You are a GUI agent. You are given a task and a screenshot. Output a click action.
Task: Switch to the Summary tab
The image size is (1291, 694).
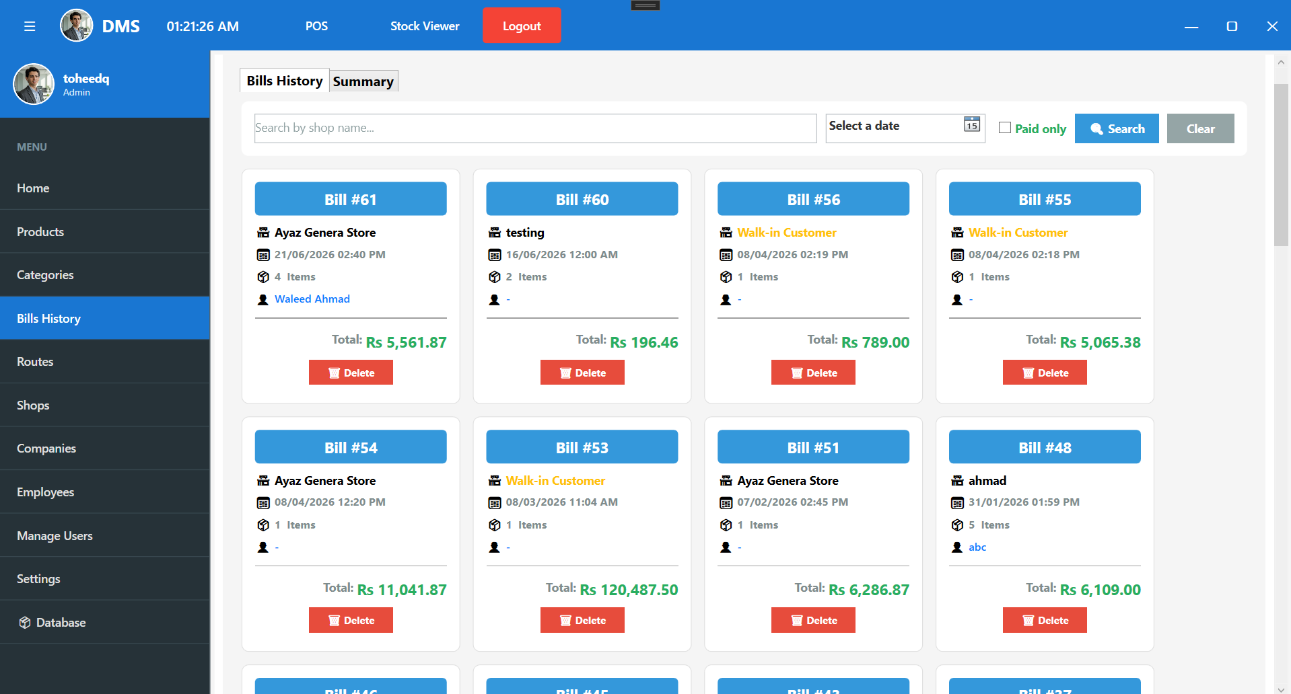tap(363, 81)
